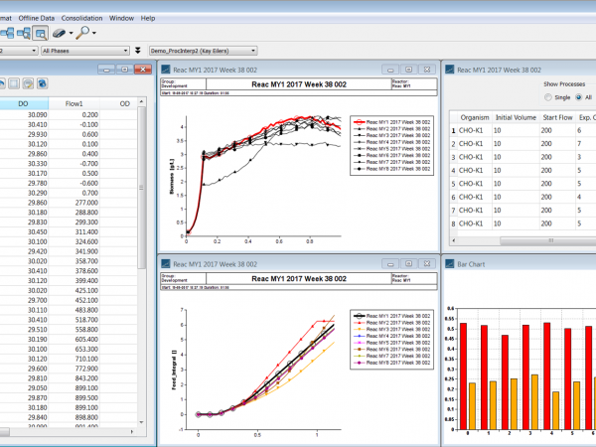The height and width of the screenshot is (447, 596).
Task: Click the OD column header
Action: 125,103
